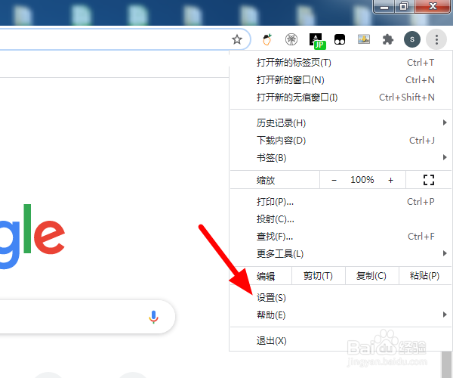Open 下载内容(D)
Viewport: 453px width, 378px height.
click(x=341, y=141)
